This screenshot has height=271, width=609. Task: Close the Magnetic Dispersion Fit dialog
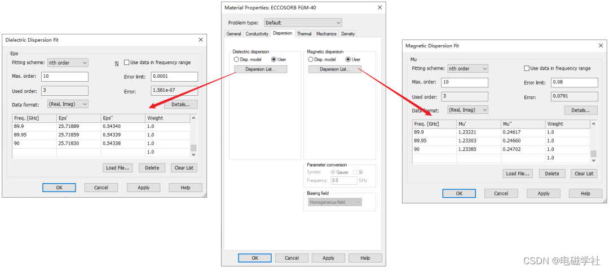601,46
